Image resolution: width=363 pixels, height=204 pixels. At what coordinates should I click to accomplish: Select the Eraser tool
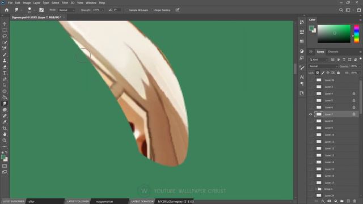pos(5,67)
